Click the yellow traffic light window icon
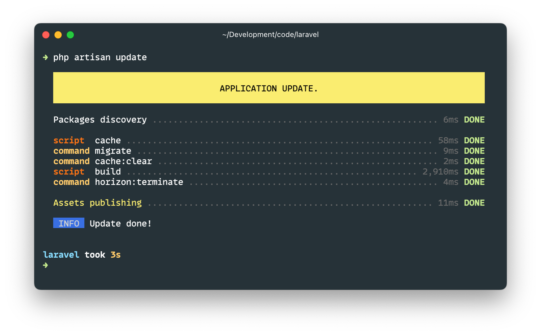Screen dimensions: 541x335 click(58, 35)
